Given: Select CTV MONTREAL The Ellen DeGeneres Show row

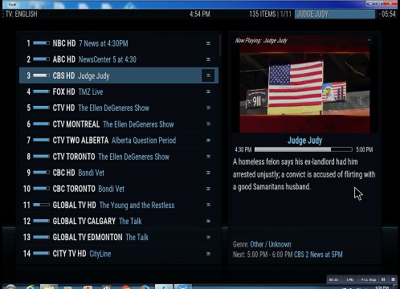Looking at the screenshot, I should [x=119, y=124].
